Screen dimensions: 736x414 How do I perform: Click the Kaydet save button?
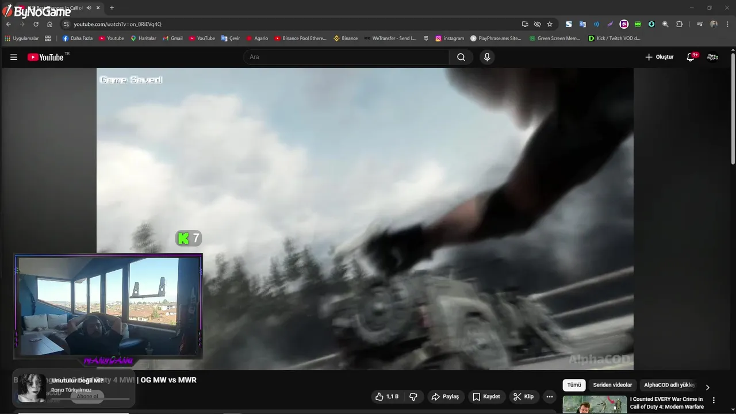point(486,397)
